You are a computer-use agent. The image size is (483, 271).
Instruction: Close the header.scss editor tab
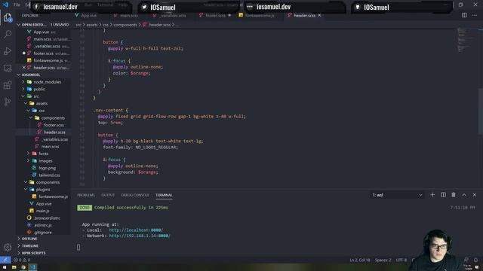tap(319, 15)
